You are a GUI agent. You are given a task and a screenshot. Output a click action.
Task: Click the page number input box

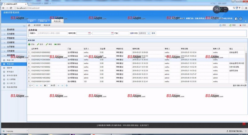point(48,86)
